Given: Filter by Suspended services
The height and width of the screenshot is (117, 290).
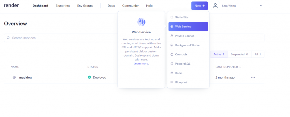Looking at the screenshot, I should (239, 54).
